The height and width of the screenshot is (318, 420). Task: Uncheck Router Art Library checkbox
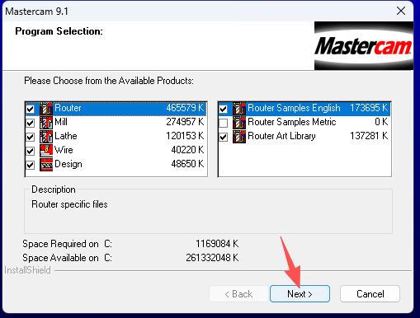tap(224, 137)
